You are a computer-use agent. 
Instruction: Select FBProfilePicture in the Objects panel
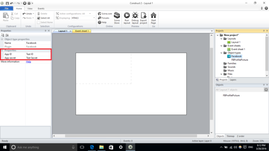click(231, 96)
